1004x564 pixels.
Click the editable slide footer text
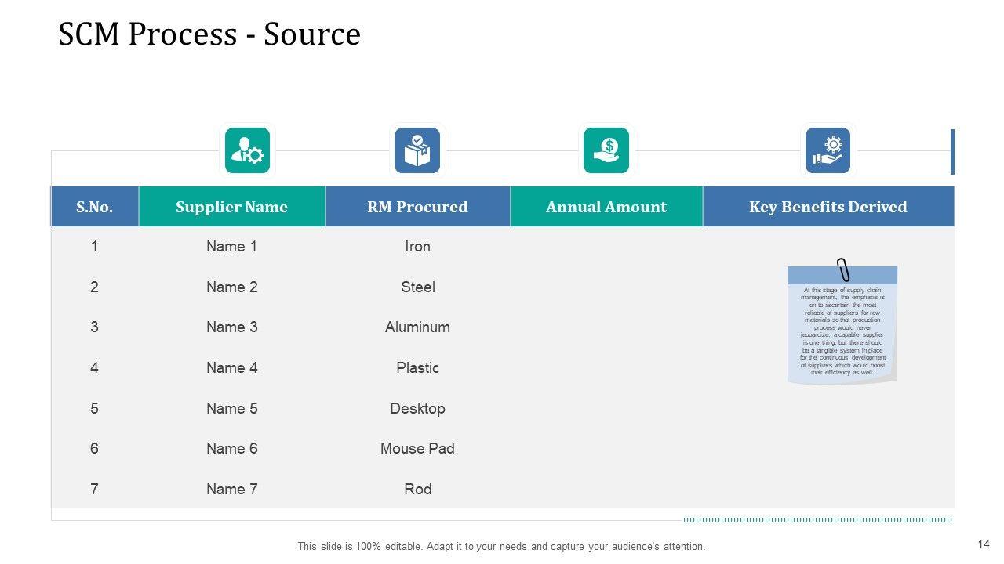pos(501,547)
